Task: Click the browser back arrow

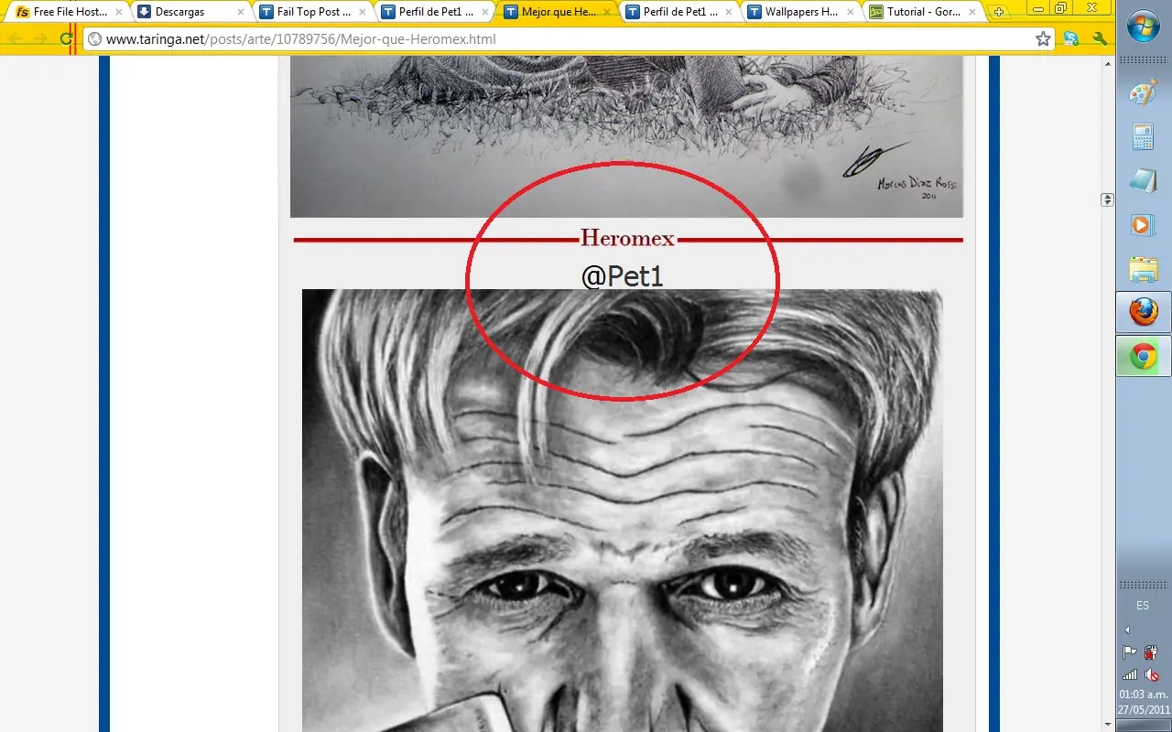Action: click(x=16, y=39)
